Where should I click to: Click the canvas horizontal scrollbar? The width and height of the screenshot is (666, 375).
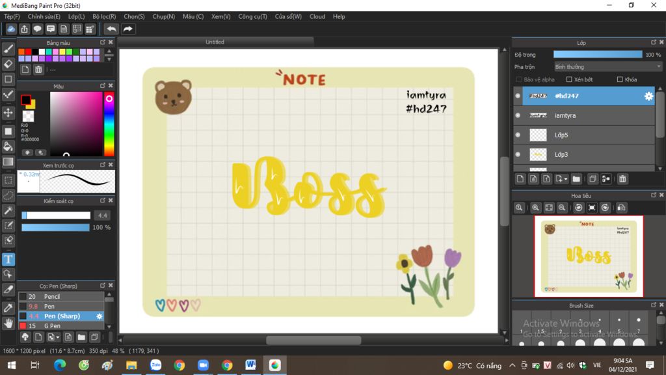point(313,340)
